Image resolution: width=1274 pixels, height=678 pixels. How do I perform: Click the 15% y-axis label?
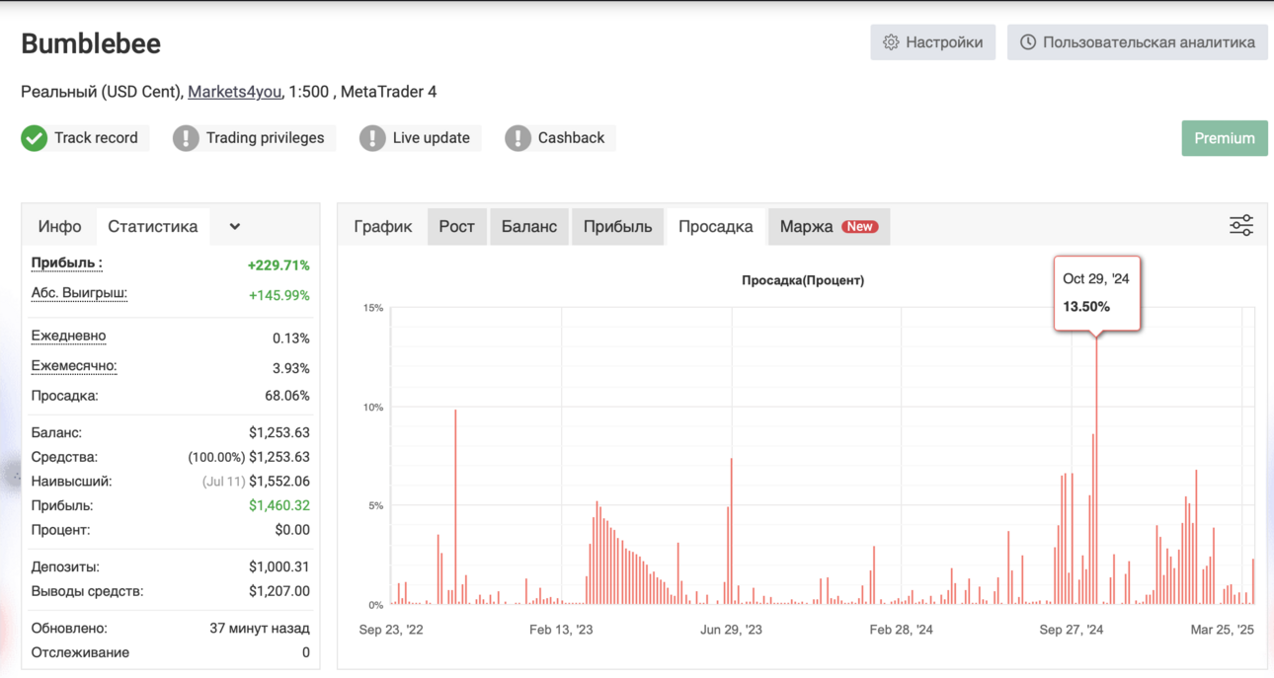pyautogui.click(x=372, y=308)
